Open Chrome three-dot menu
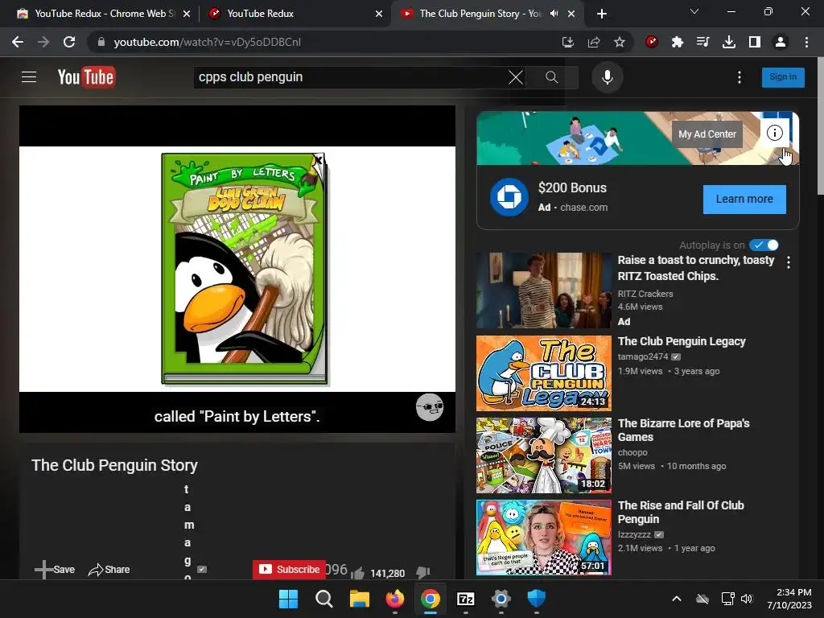 coord(806,42)
